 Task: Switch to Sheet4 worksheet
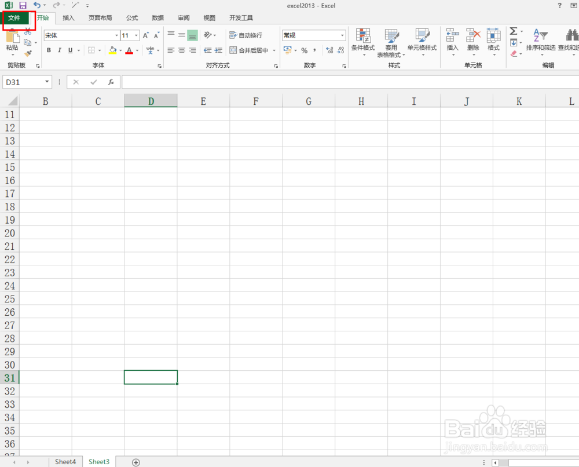pos(65,462)
